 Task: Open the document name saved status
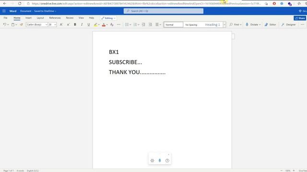pyautogui.click(x=38, y=11)
